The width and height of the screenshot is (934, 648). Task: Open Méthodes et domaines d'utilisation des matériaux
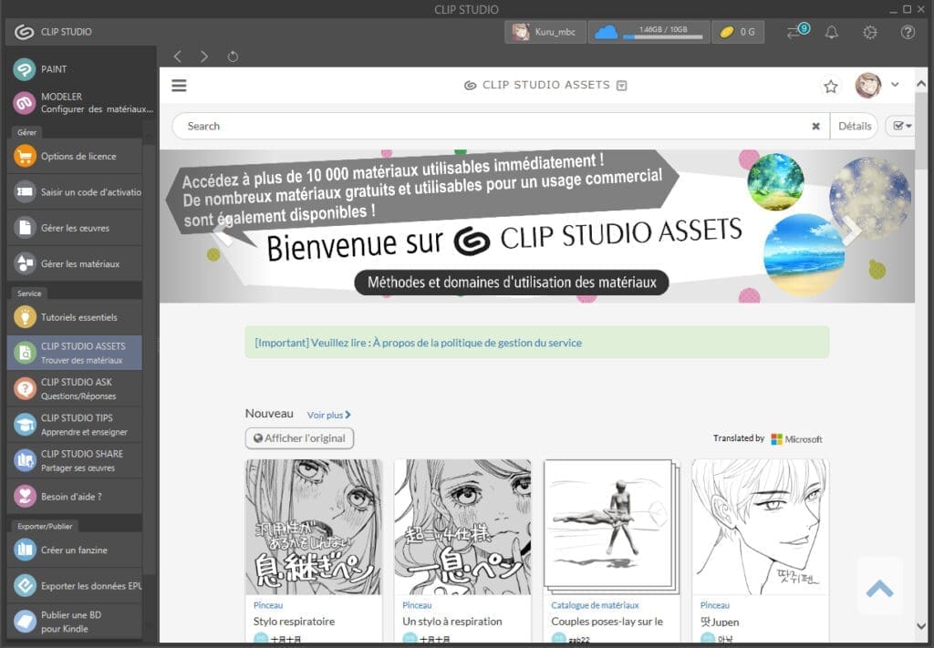pos(512,282)
